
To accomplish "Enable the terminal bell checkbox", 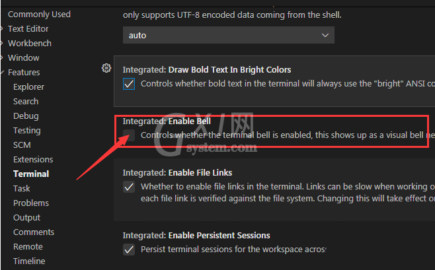I will tap(129, 135).
